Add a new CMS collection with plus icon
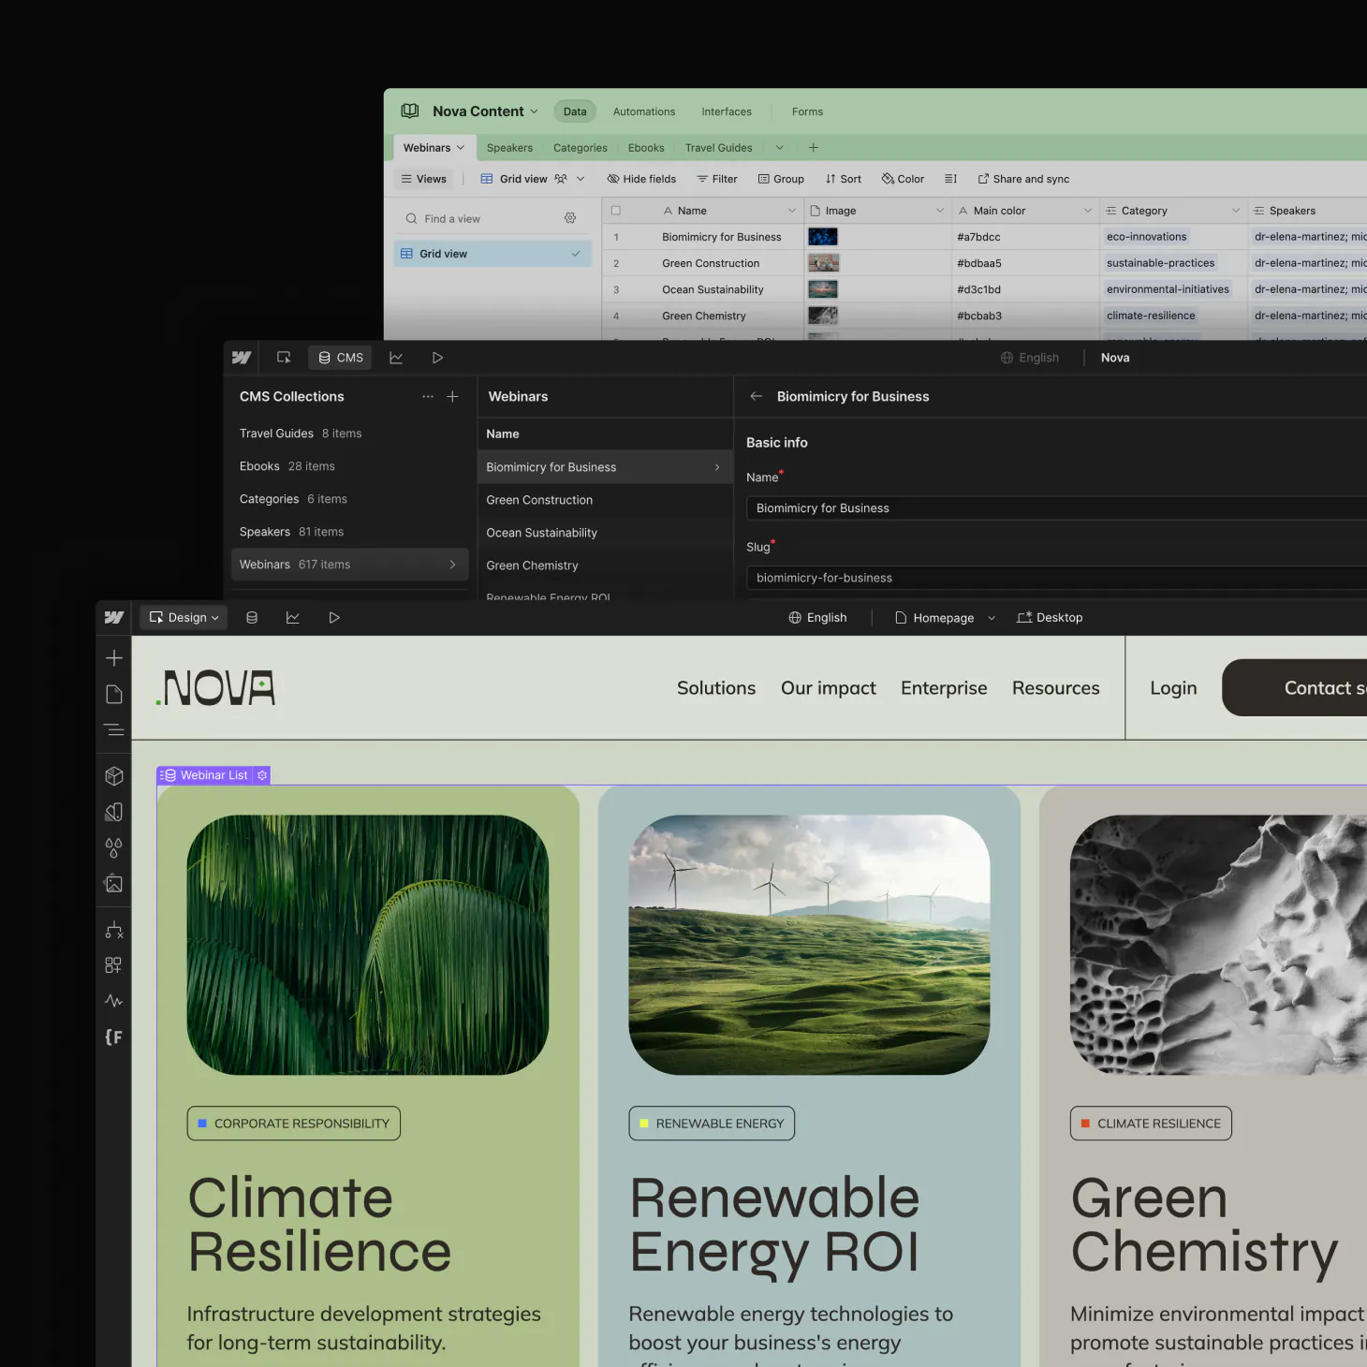1367x1367 pixels. pos(452,397)
